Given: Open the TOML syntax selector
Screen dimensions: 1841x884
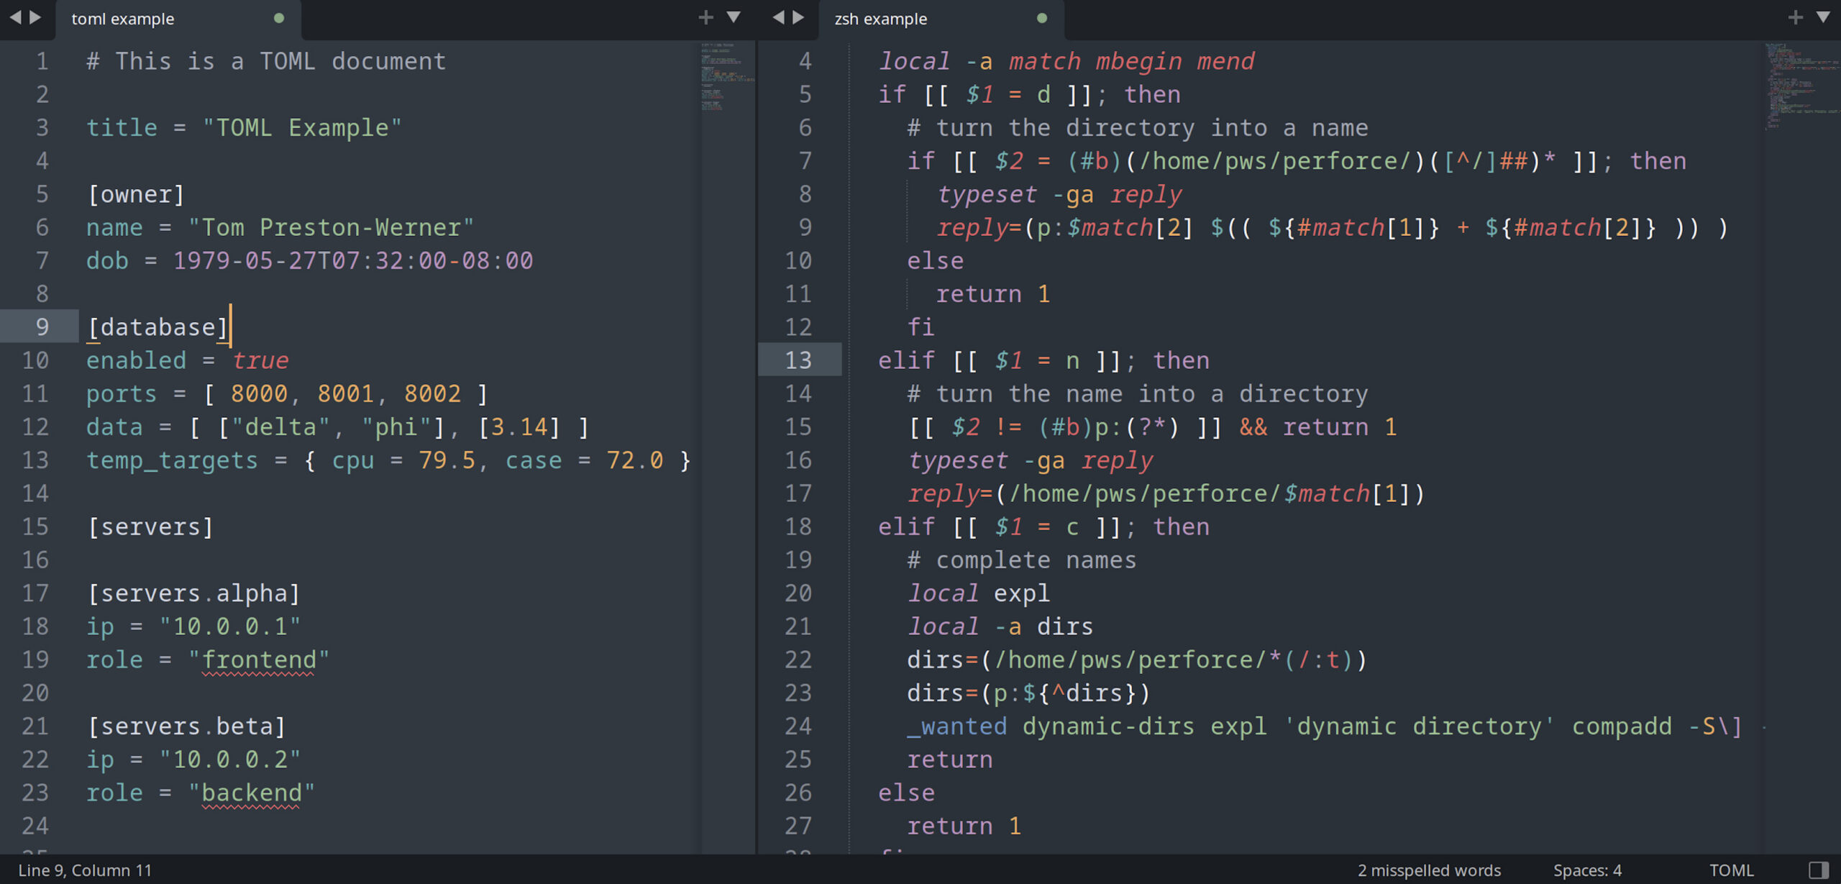Looking at the screenshot, I should 1733,869.
